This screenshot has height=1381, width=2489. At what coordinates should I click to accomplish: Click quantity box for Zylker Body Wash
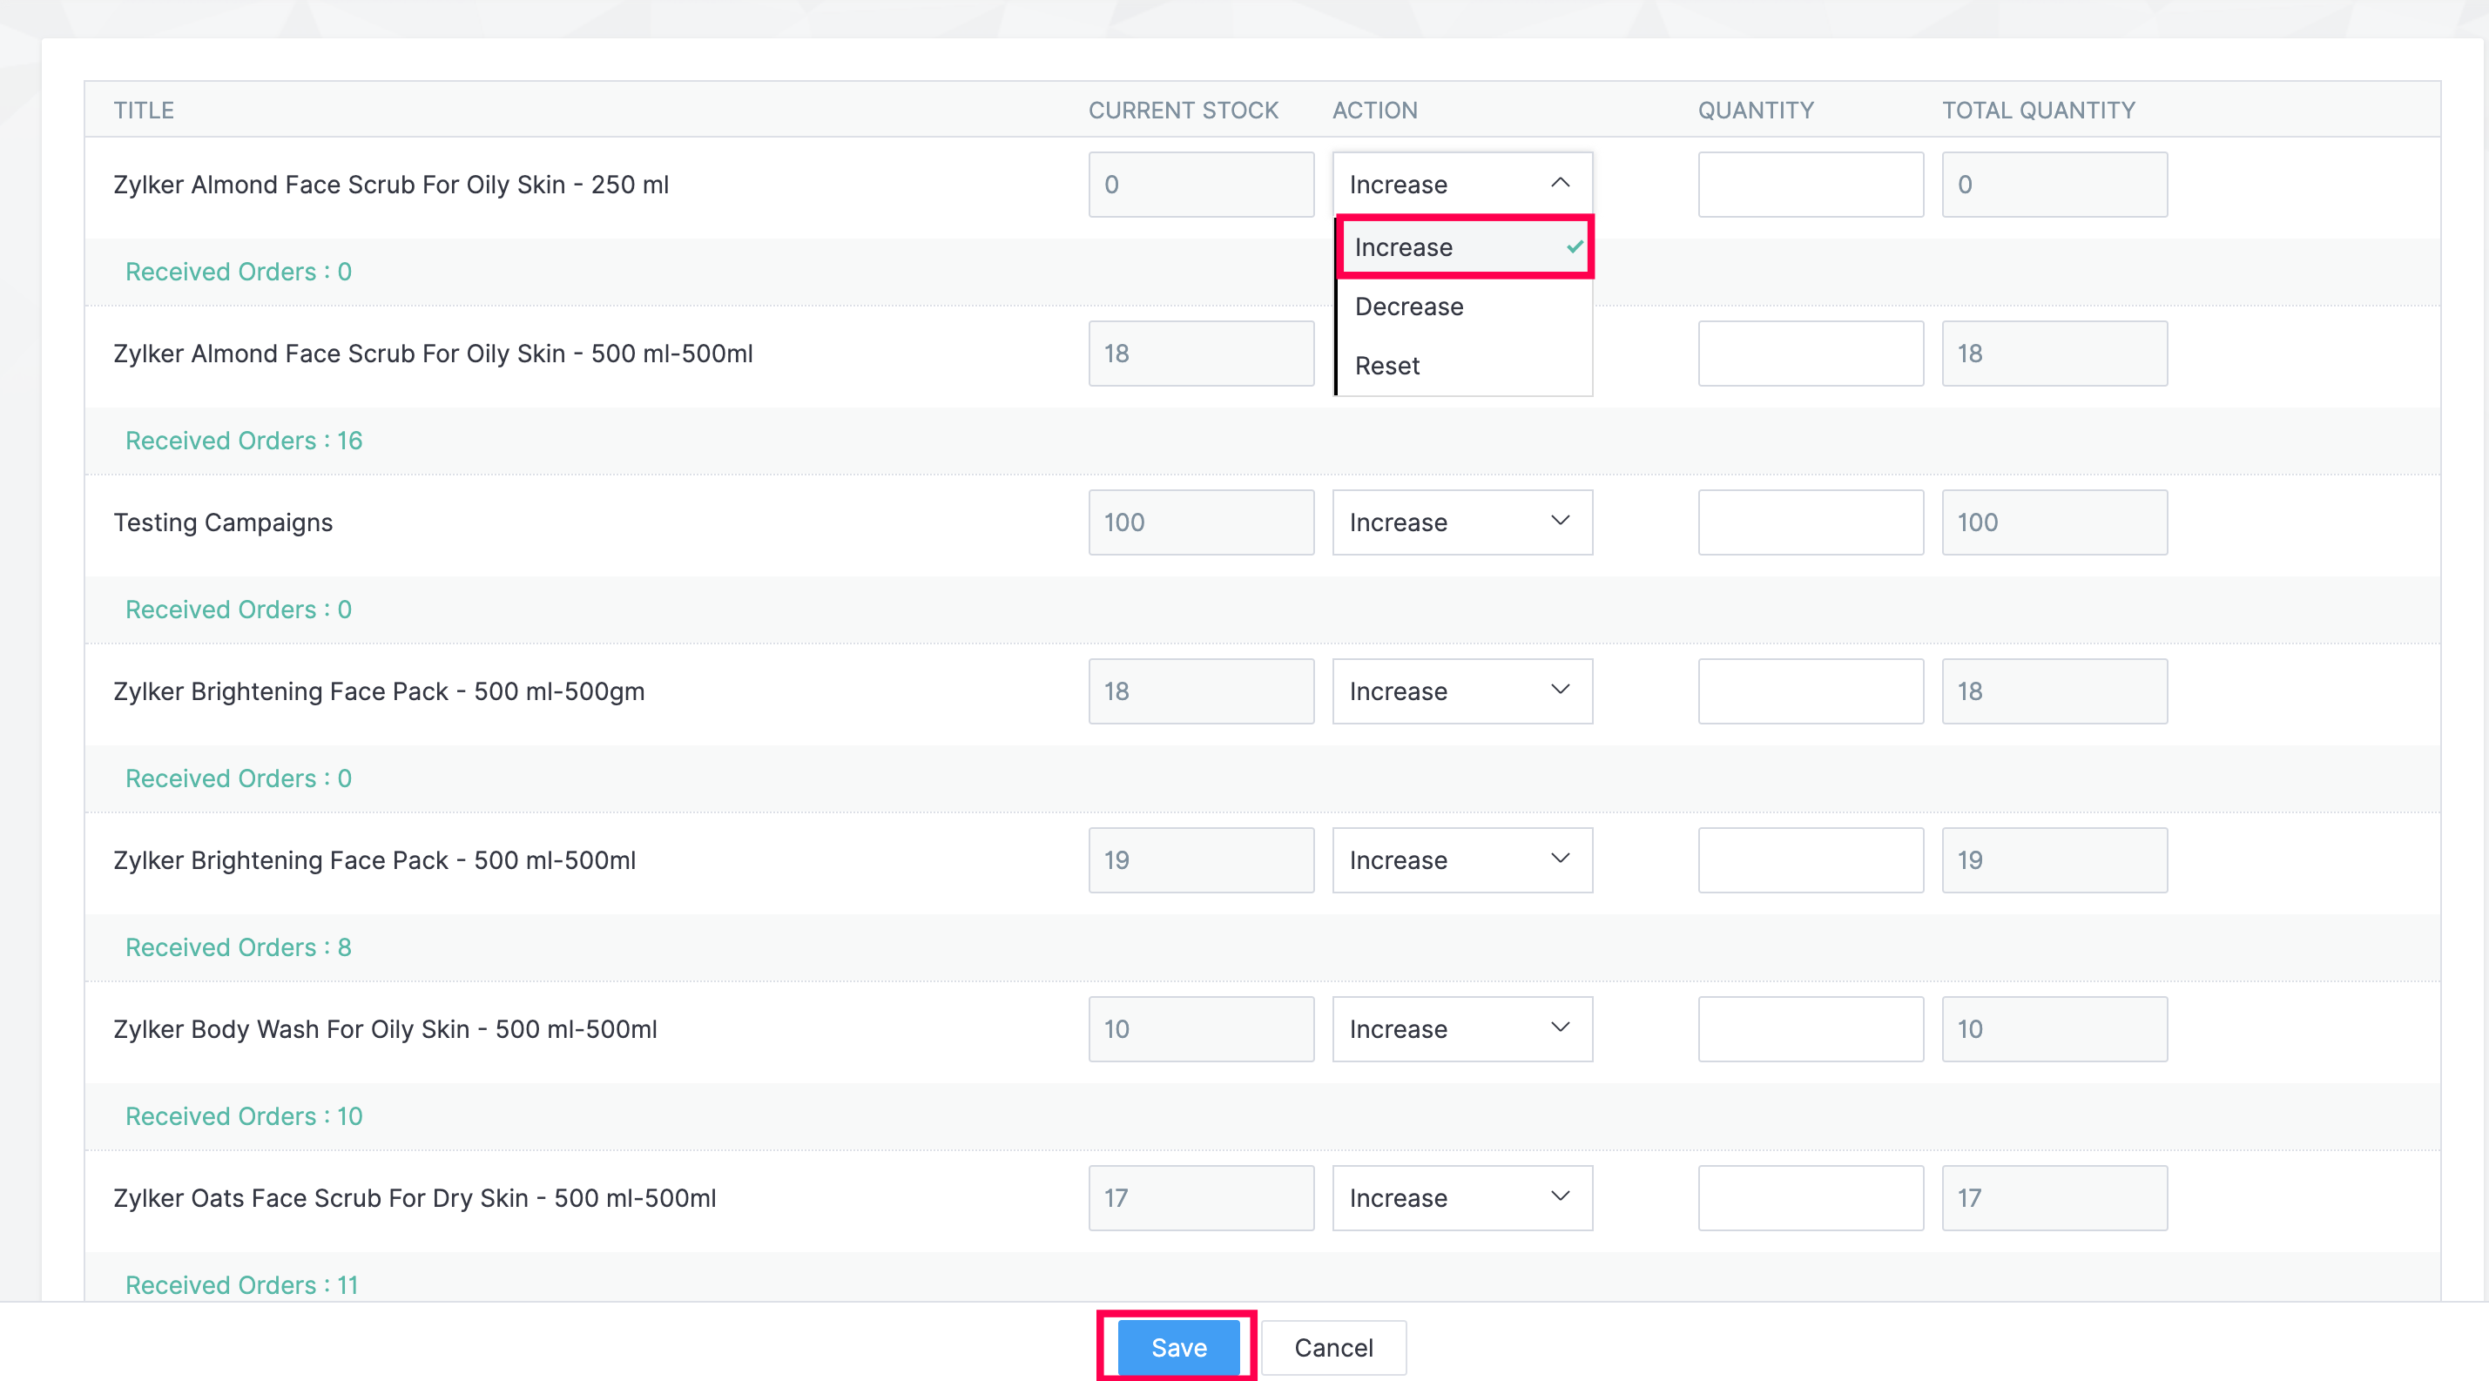(x=1810, y=1029)
